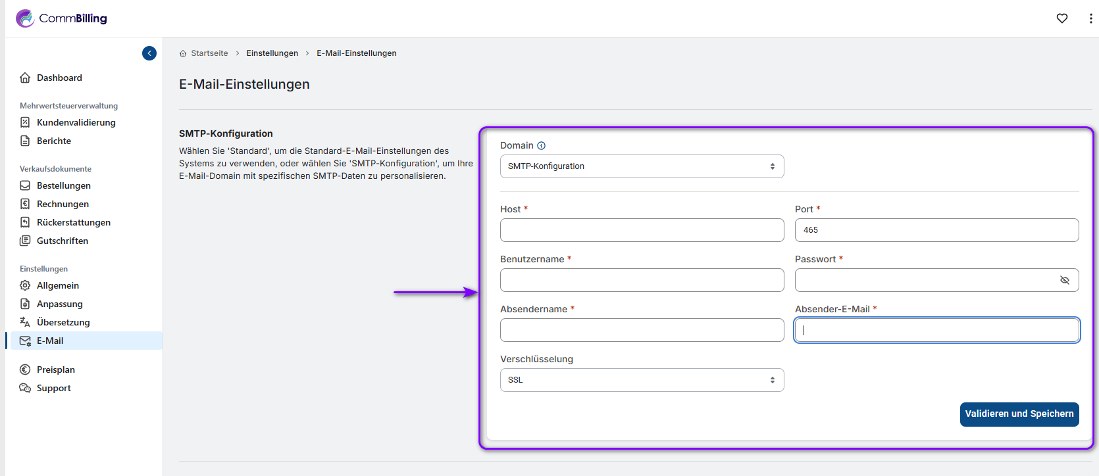
Task: Click the Domain info icon
Action: point(541,146)
